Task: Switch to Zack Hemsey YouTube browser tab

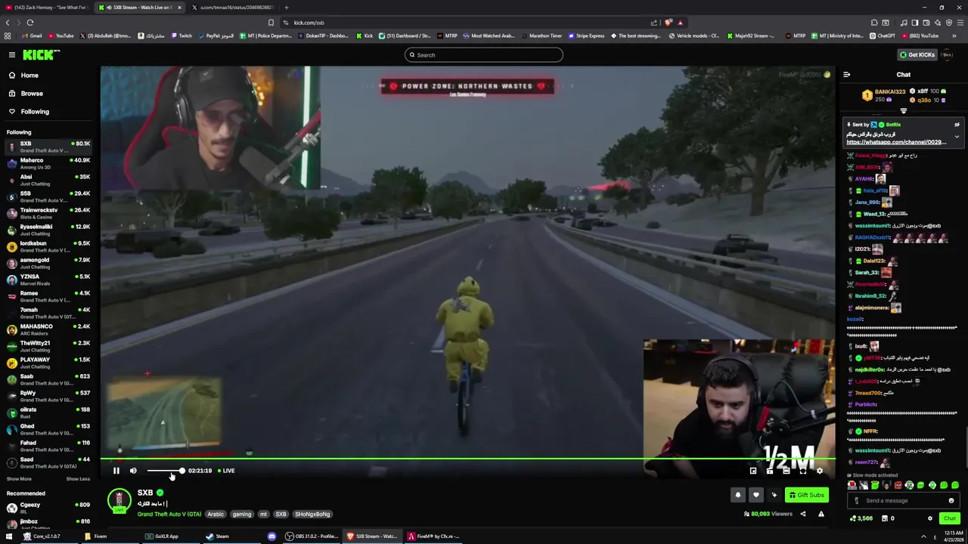Action: tap(48, 7)
